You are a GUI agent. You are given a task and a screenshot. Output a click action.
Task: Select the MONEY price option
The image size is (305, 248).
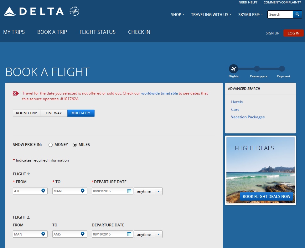click(x=51, y=145)
